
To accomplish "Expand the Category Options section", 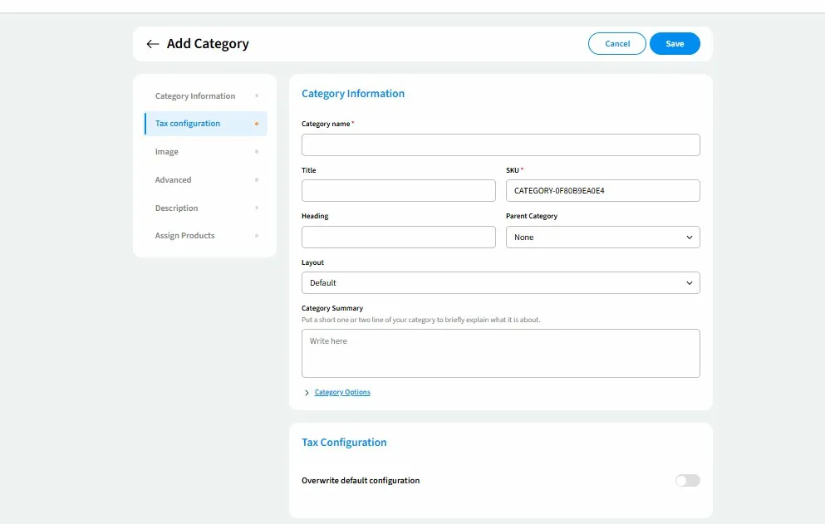I will pos(342,393).
